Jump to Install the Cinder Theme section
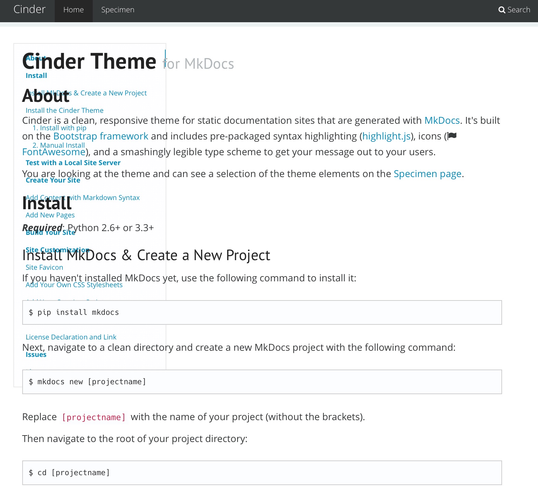This screenshot has width=538, height=495. [64, 110]
